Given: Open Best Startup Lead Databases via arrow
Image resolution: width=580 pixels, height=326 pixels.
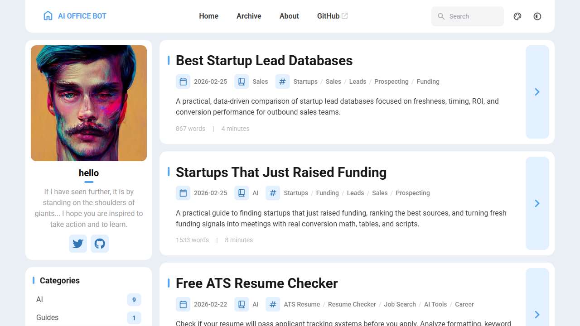Looking at the screenshot, I should coord(537,92).
